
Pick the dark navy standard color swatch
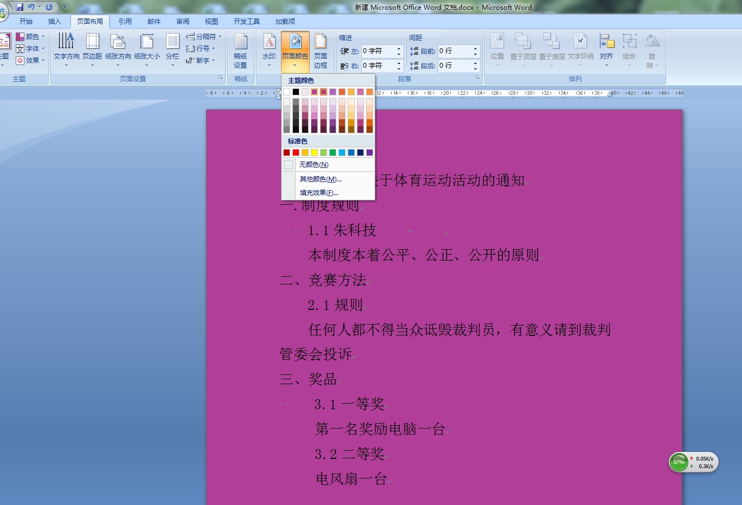[360, 153]
